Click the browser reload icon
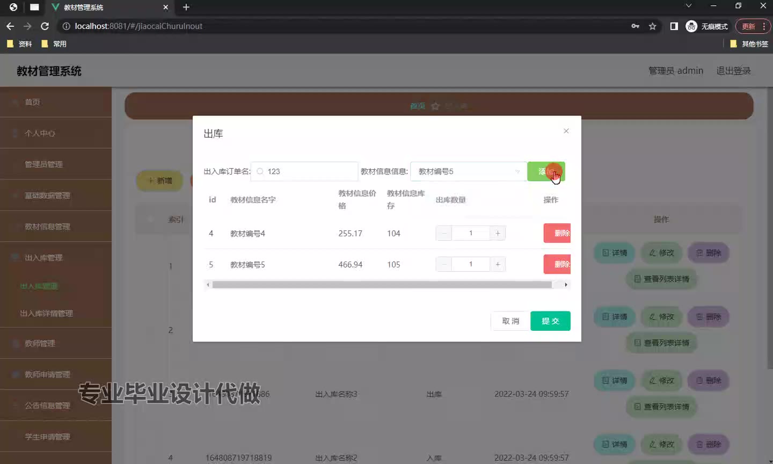 (45, 26)
